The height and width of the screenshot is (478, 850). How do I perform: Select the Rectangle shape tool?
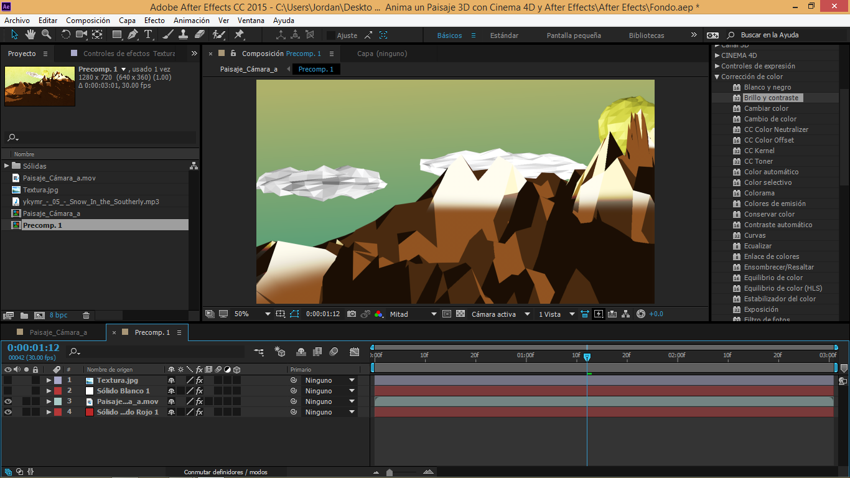(117, 35)
